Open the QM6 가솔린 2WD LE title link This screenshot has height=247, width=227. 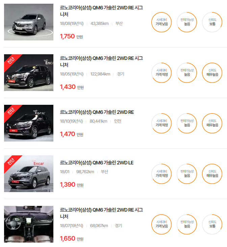point(97,163)
